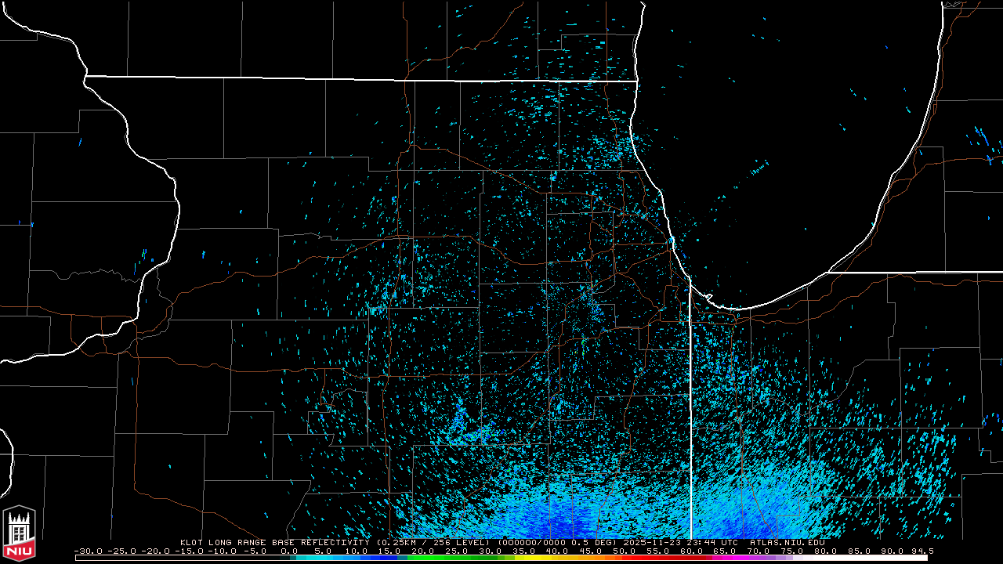Click the green section of the reflectivity scale

pos(439,558)
